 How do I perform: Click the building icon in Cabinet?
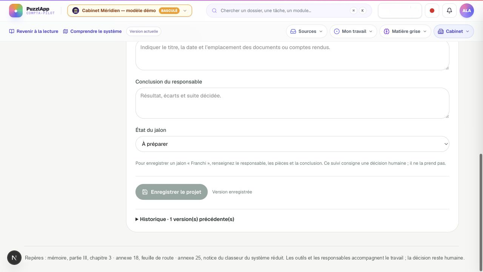pos(440,31)
